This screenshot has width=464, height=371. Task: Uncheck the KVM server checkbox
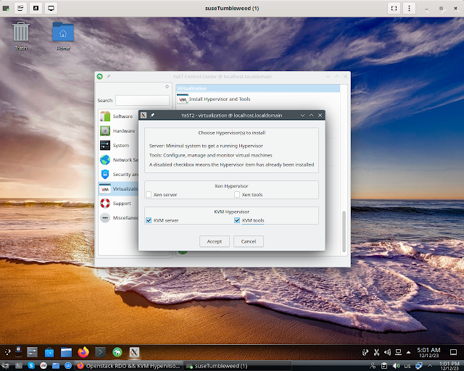coord(149,220)
